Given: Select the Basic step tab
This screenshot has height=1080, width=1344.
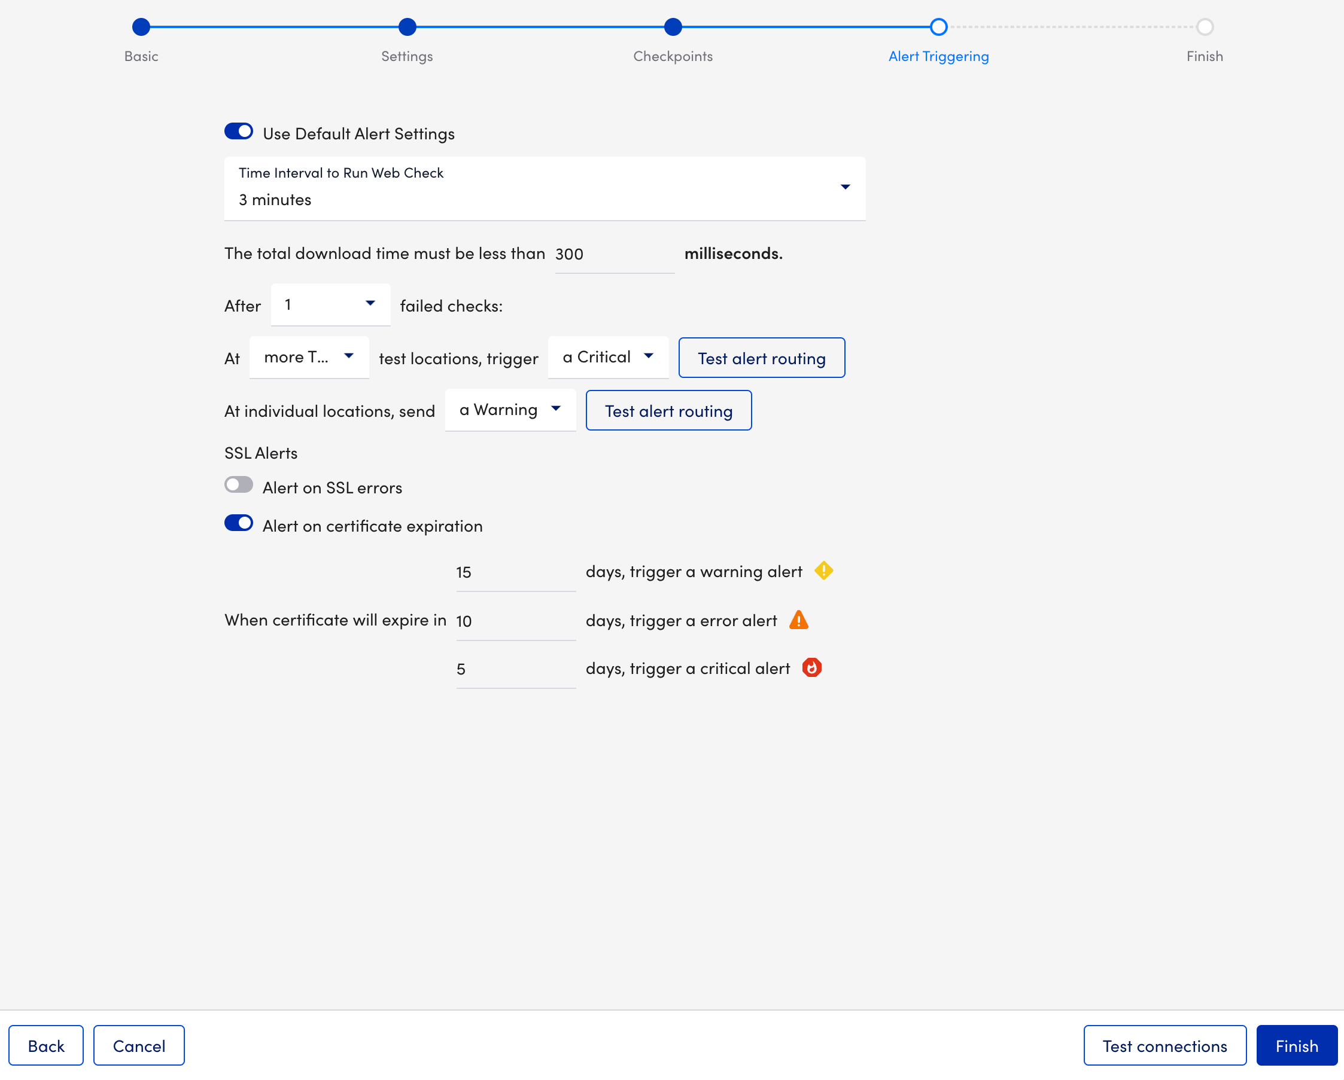Looking at the screenshot, I should coord(140,26).
